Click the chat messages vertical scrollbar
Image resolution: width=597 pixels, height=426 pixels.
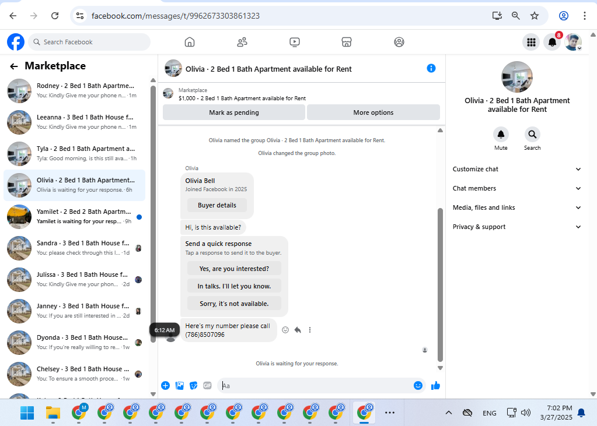[x=441, y=284]
